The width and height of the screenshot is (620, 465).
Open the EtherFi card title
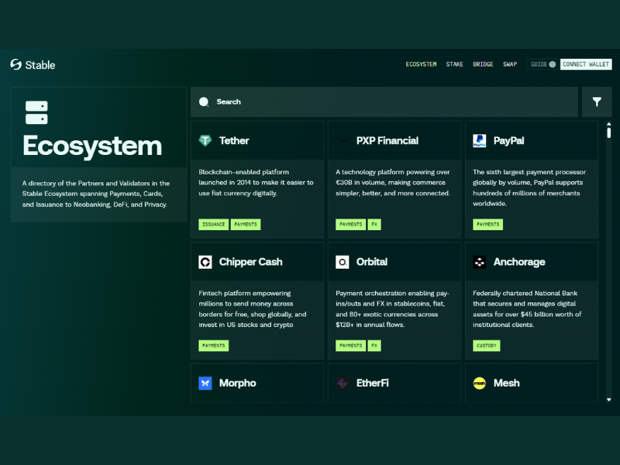tap(373, 383)
